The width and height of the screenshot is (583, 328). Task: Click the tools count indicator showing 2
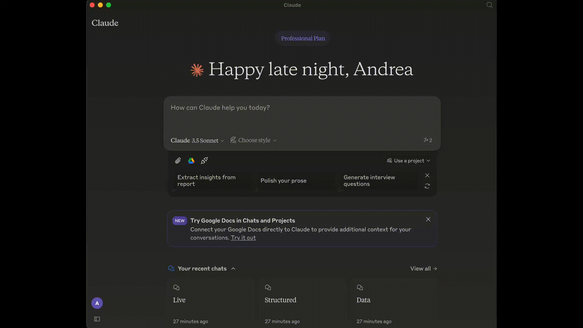[x=428, y=140]
